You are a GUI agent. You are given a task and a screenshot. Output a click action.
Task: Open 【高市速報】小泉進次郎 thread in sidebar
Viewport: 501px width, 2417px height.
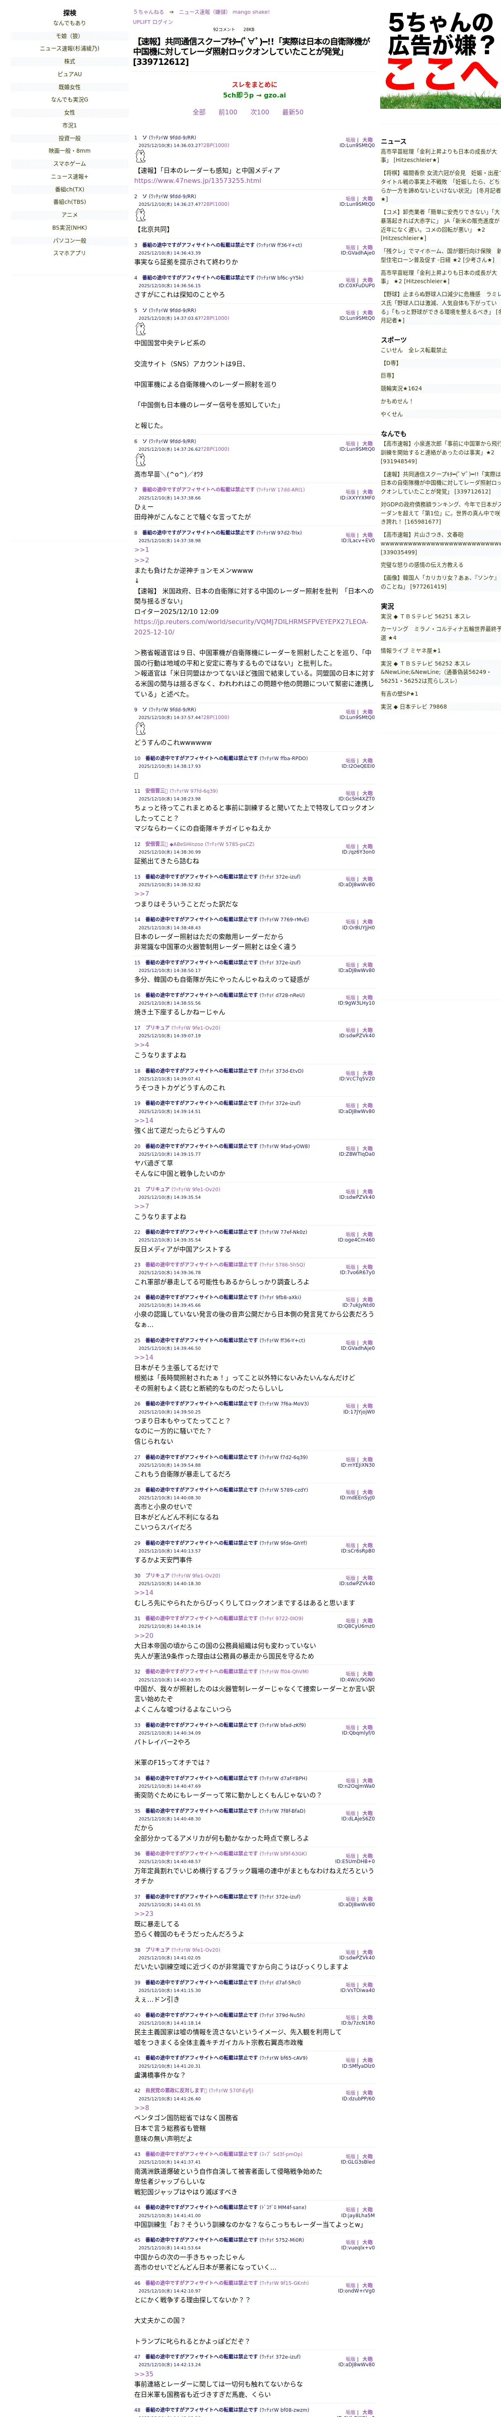click(x=440, y=452)
